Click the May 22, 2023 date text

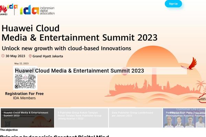pos(21,63)
